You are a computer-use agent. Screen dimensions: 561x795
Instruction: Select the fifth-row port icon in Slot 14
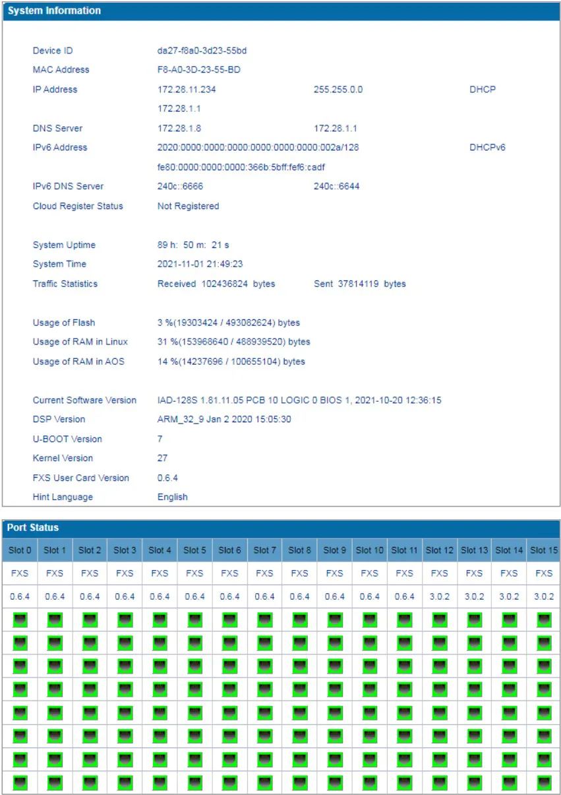(509, 712)
